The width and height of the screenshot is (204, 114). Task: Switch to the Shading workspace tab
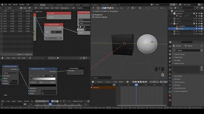click(x=78, y=5)
